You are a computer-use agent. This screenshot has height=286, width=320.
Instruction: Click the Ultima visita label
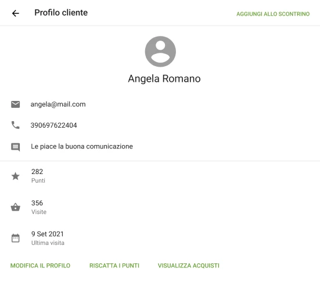click(x=48, y=243)
